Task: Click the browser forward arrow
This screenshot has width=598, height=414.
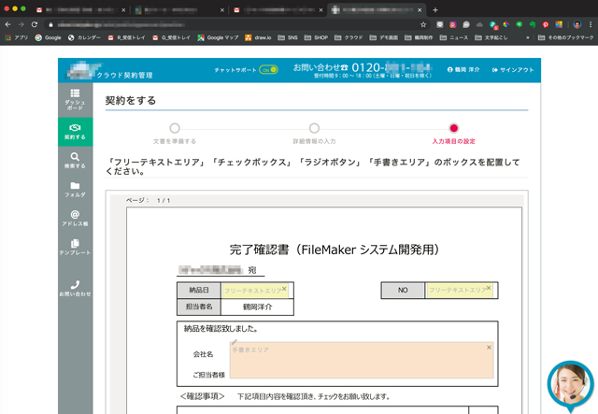Action: (x=21, y=24)
